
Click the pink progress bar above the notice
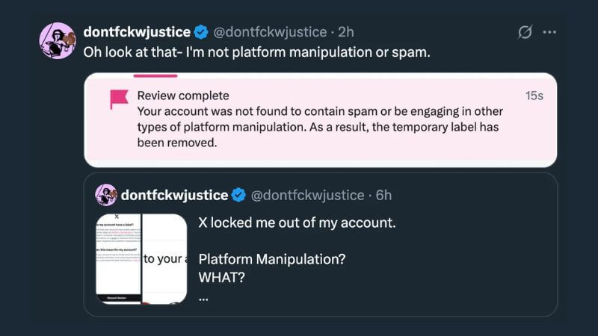tap(155, 75)
